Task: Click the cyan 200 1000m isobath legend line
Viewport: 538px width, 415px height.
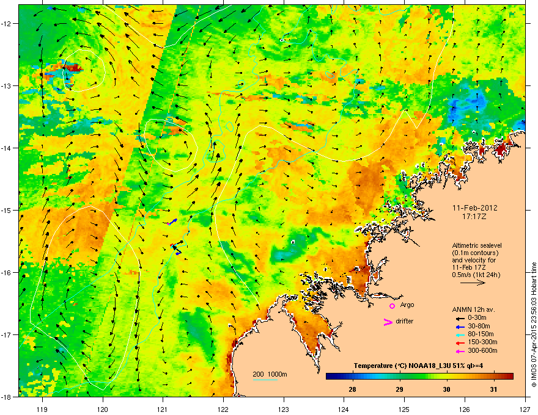Action: [265, 380]
